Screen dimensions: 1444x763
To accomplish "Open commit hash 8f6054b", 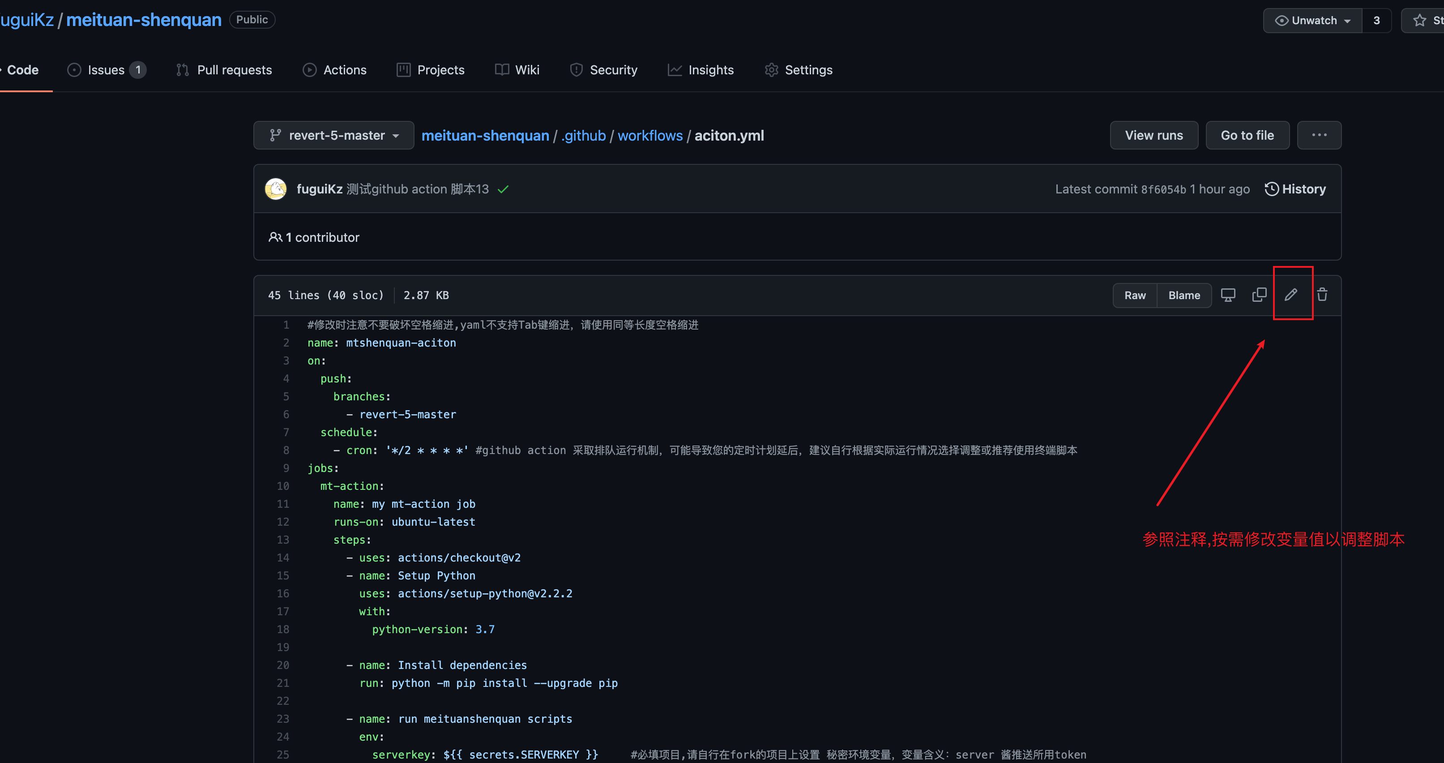I will click(x=1163, y=189).
